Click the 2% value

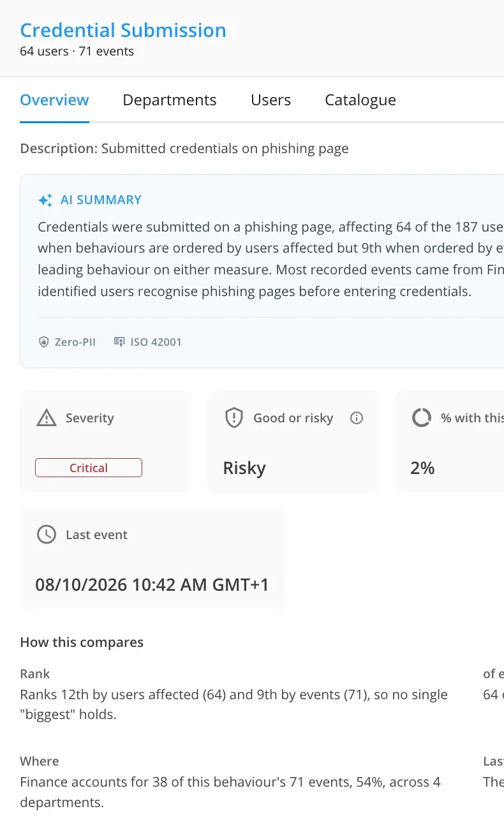[422, 468]
